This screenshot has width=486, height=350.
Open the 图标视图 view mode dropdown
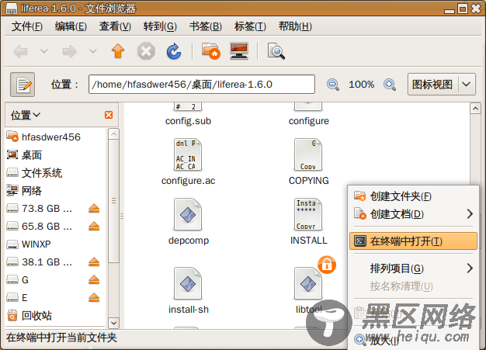coord(442,85)
